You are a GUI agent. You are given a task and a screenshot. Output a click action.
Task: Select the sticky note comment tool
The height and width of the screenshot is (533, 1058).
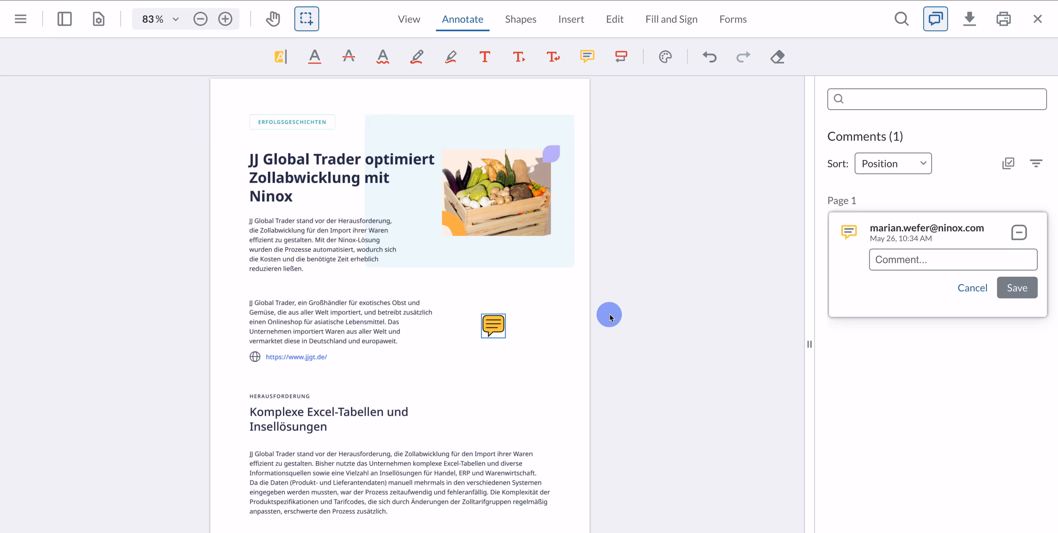click(587, 57)
